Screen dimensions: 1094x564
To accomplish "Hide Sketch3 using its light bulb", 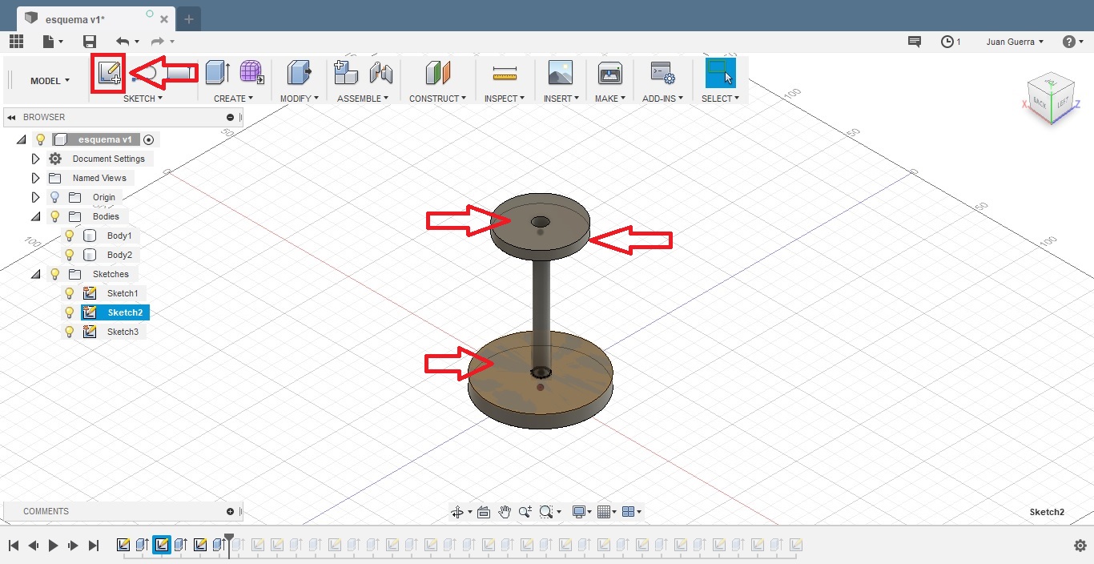I will click(x=70, y=332).
